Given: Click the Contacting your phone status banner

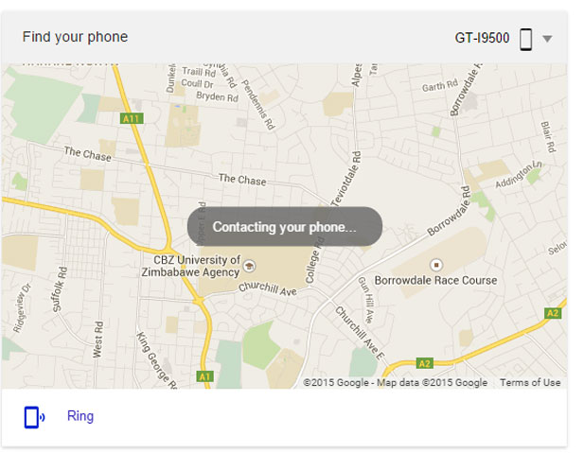Looking at the screenshot, I should click(x=285, y=227).
